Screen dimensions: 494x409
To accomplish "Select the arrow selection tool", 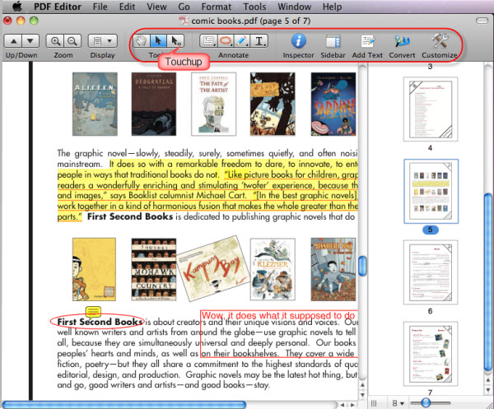I will click(158, 41).
